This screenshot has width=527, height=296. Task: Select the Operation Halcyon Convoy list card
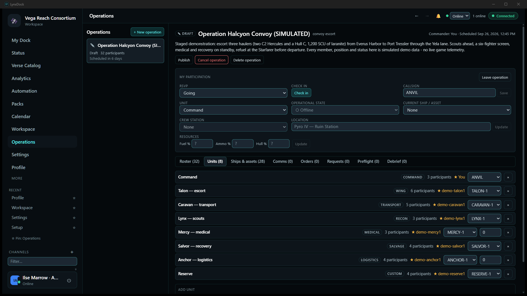125,51
